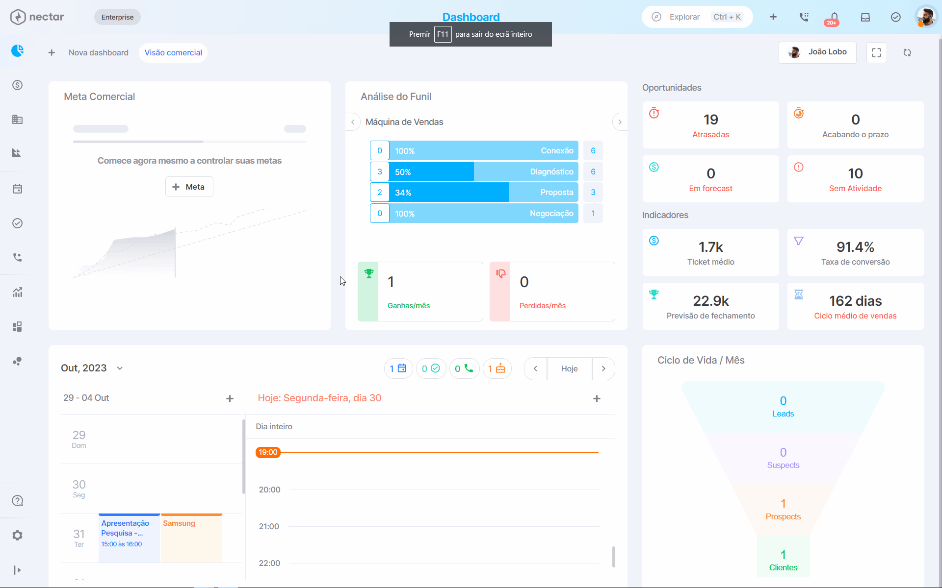
Task: Toggle the calls filter with phone icon
Action: click(464, 368)
